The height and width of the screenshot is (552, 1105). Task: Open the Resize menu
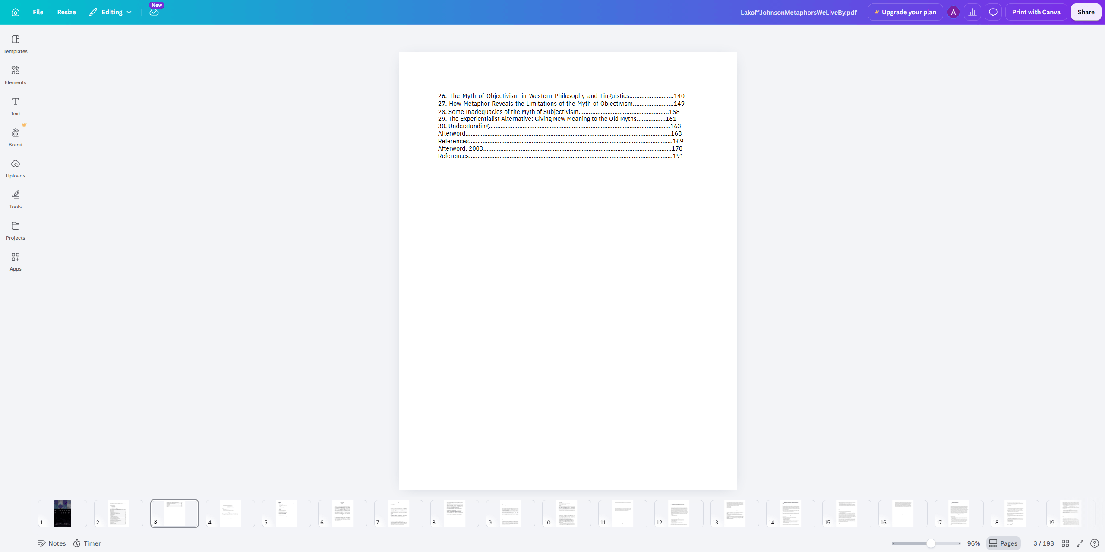66,12
